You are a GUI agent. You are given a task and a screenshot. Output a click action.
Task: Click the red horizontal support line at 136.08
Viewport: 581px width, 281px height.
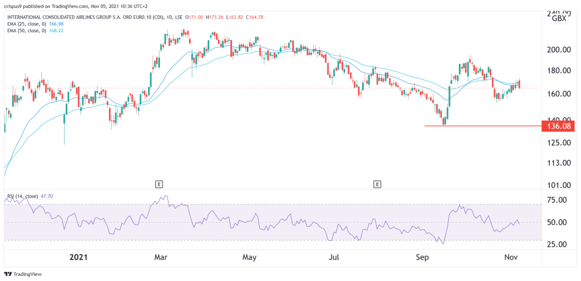(x=483, y=126)
